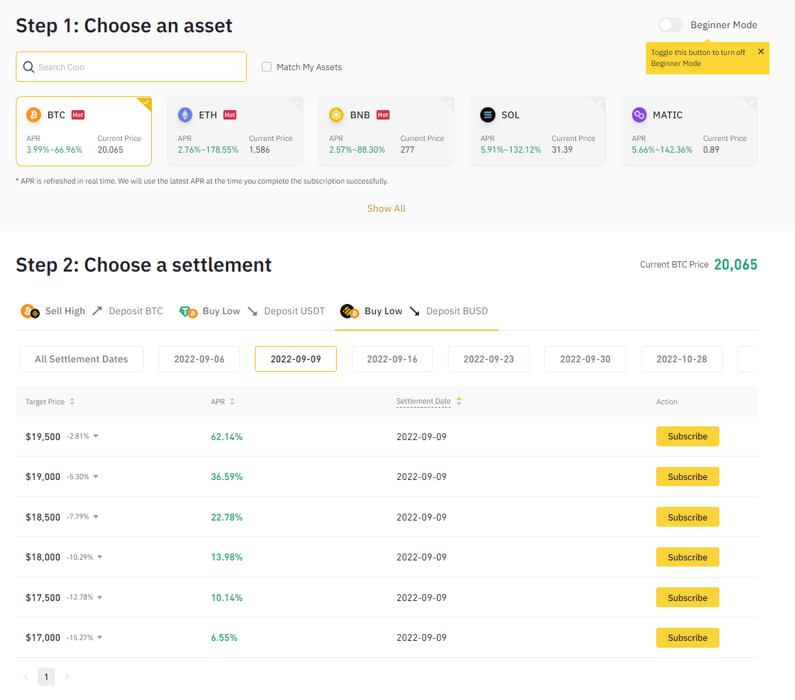Check the Match My Assets checkbox
795x700 pixels.
267,67
